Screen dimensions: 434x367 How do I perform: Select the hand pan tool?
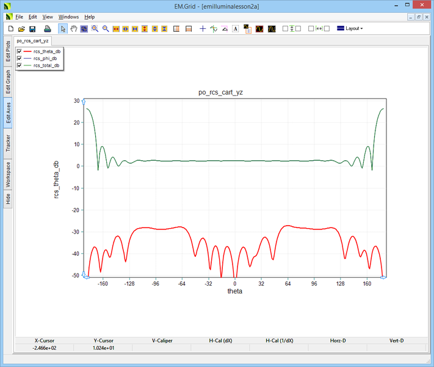tap(74, 29)
